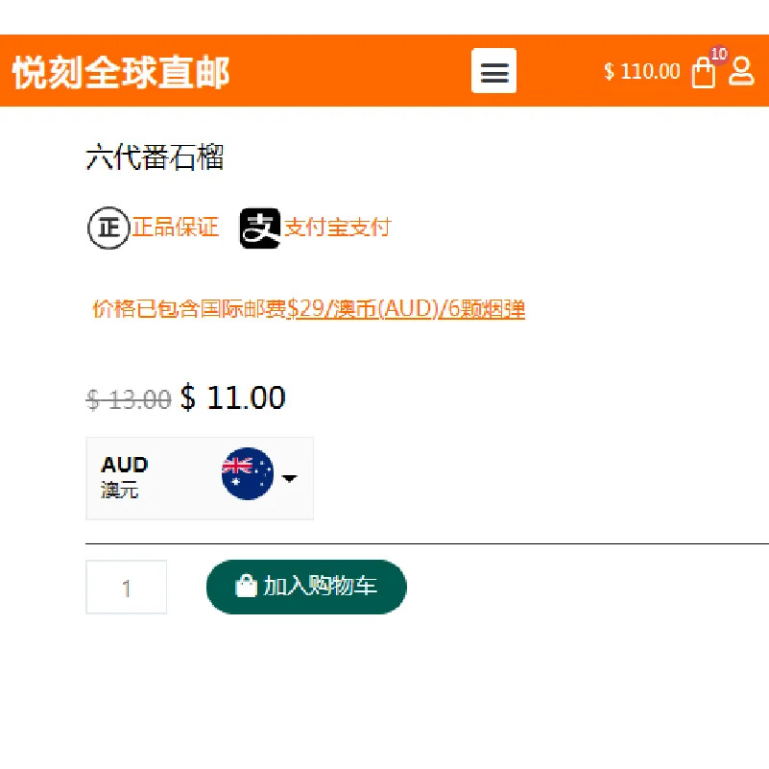The height and width of the screenshot is (769, 769).
Task: Click the 支付宝支付 link
Action: click(338, 228)
